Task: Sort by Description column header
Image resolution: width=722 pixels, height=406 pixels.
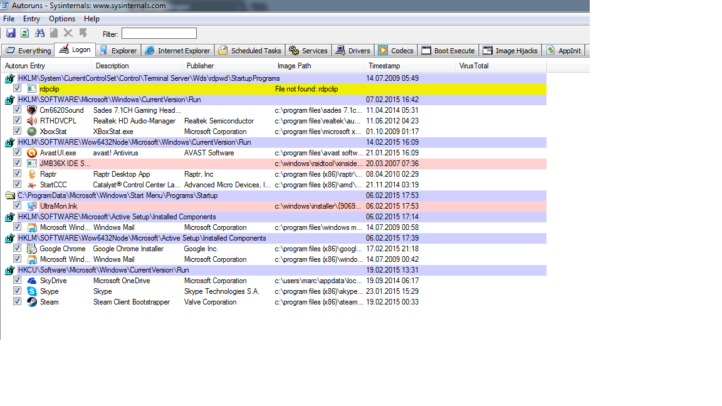Action: (x=137, y=66)
